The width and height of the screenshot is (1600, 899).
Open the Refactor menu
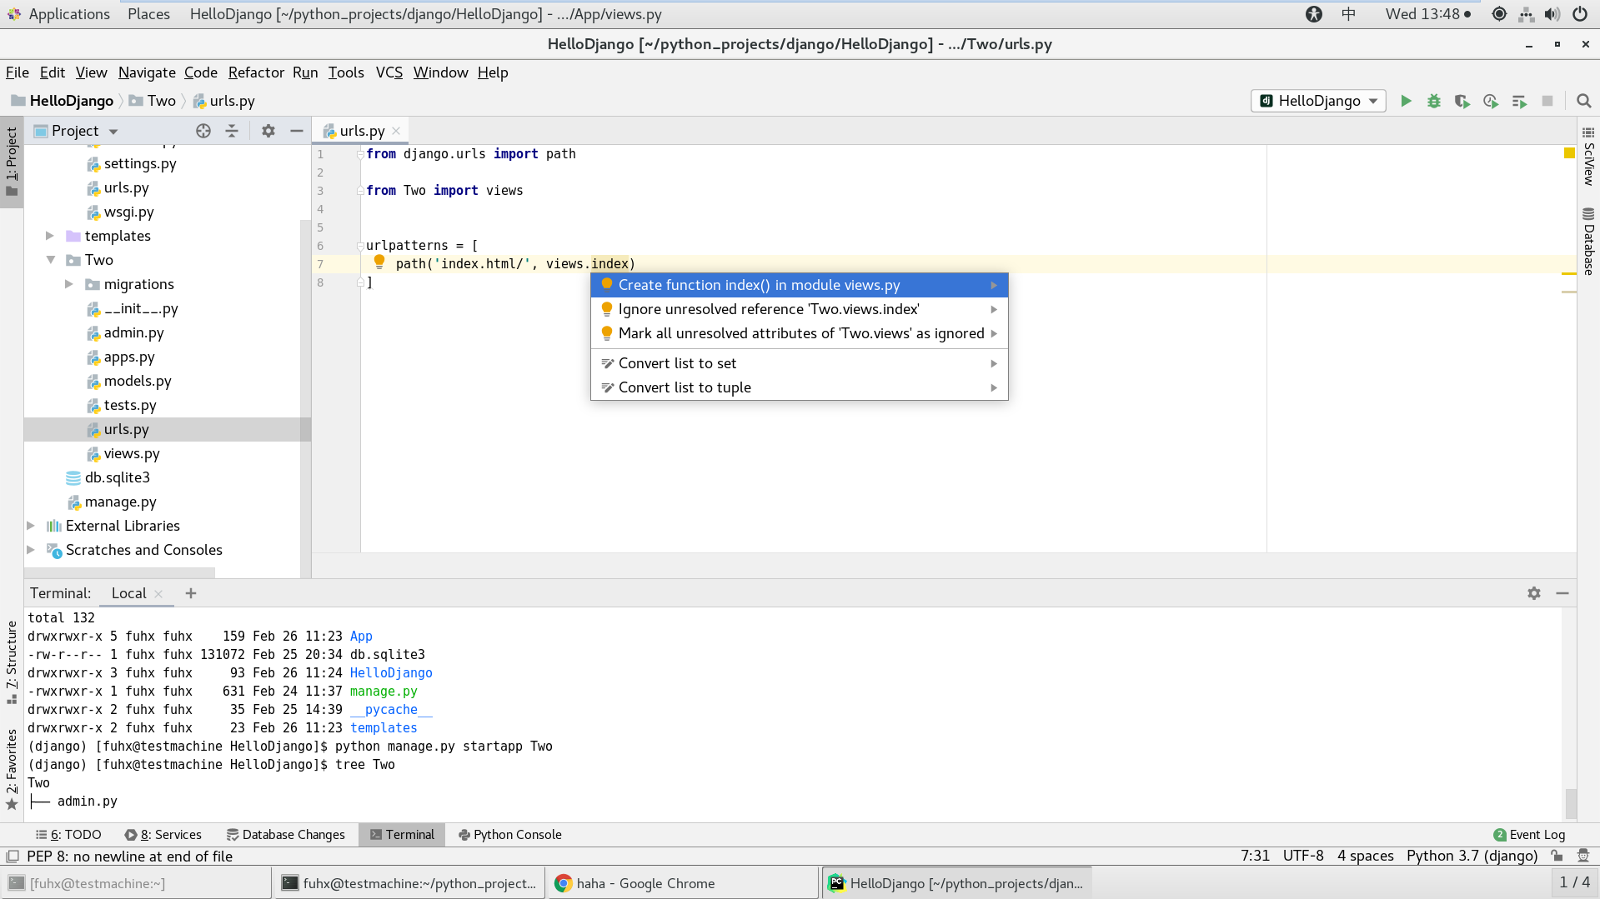[256, 72]
